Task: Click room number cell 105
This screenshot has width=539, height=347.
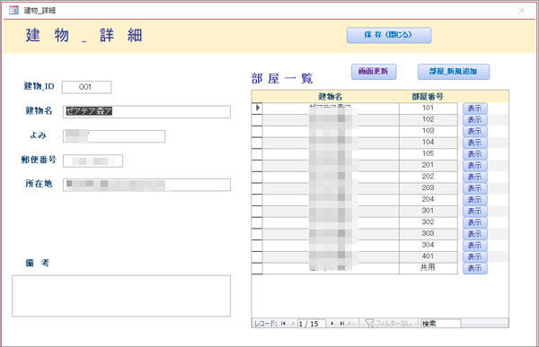Action: click(x=429, y=153)
